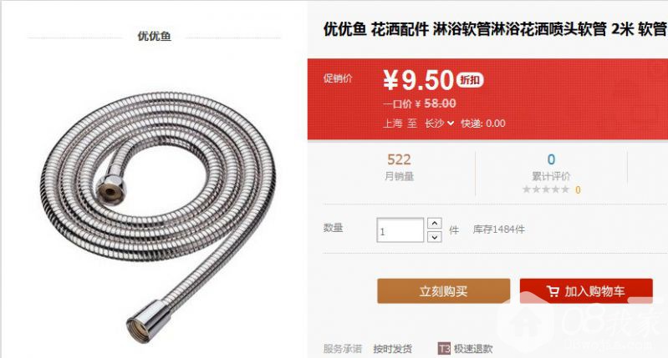Click the 按时发货 service promise link
This screenshot has height=358, width=668.
pos(392,349)
